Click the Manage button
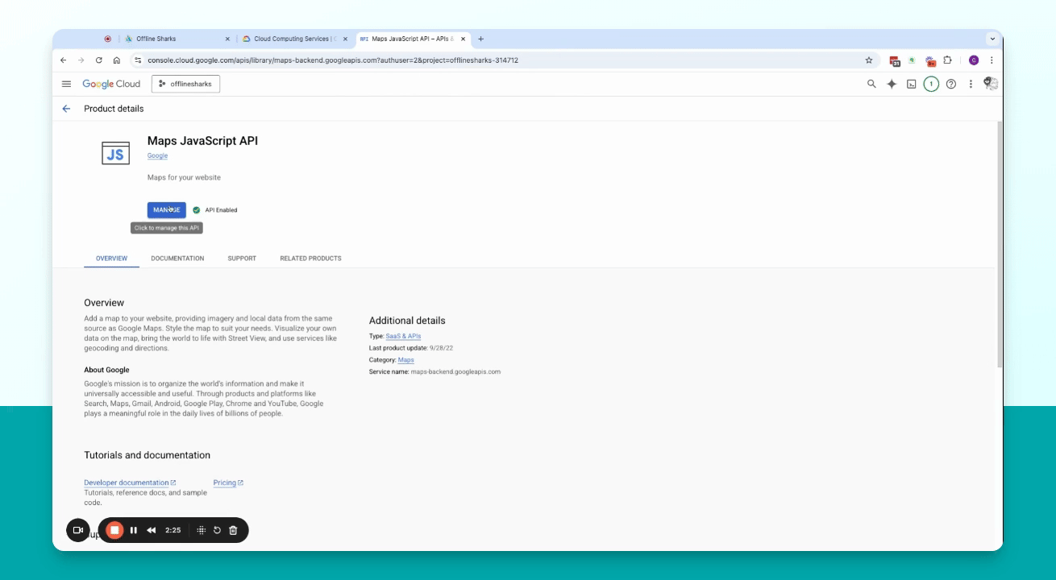This screenshot has height=580, width=1056. click(167, 210)
